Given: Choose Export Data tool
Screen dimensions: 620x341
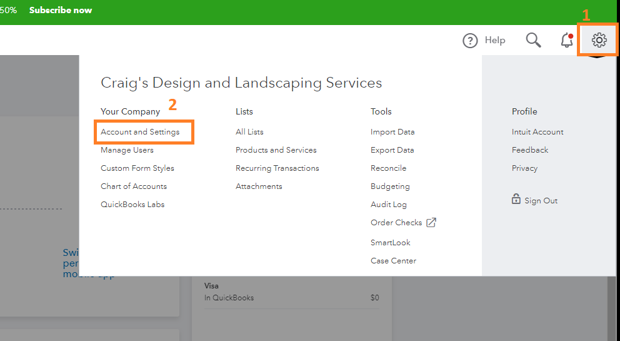Looking at the screenshot, I should click(392, 150).
